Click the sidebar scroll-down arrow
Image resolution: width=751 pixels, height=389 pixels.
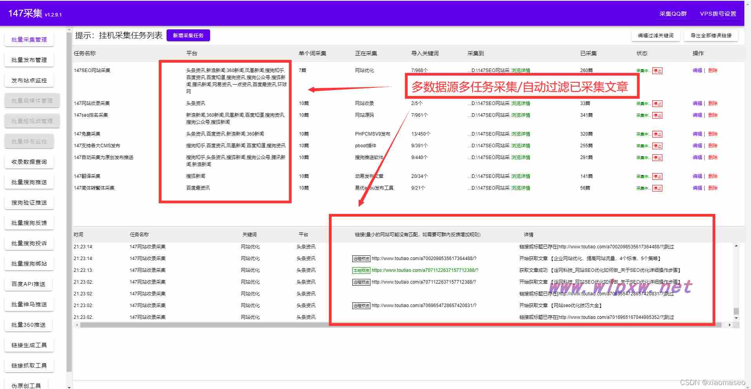(69, 387)
